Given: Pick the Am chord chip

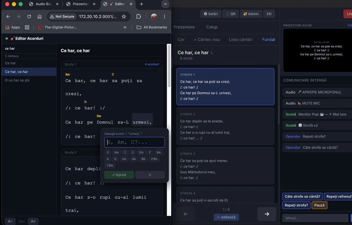Looking at the screenshot, I should tap(116, 152).
